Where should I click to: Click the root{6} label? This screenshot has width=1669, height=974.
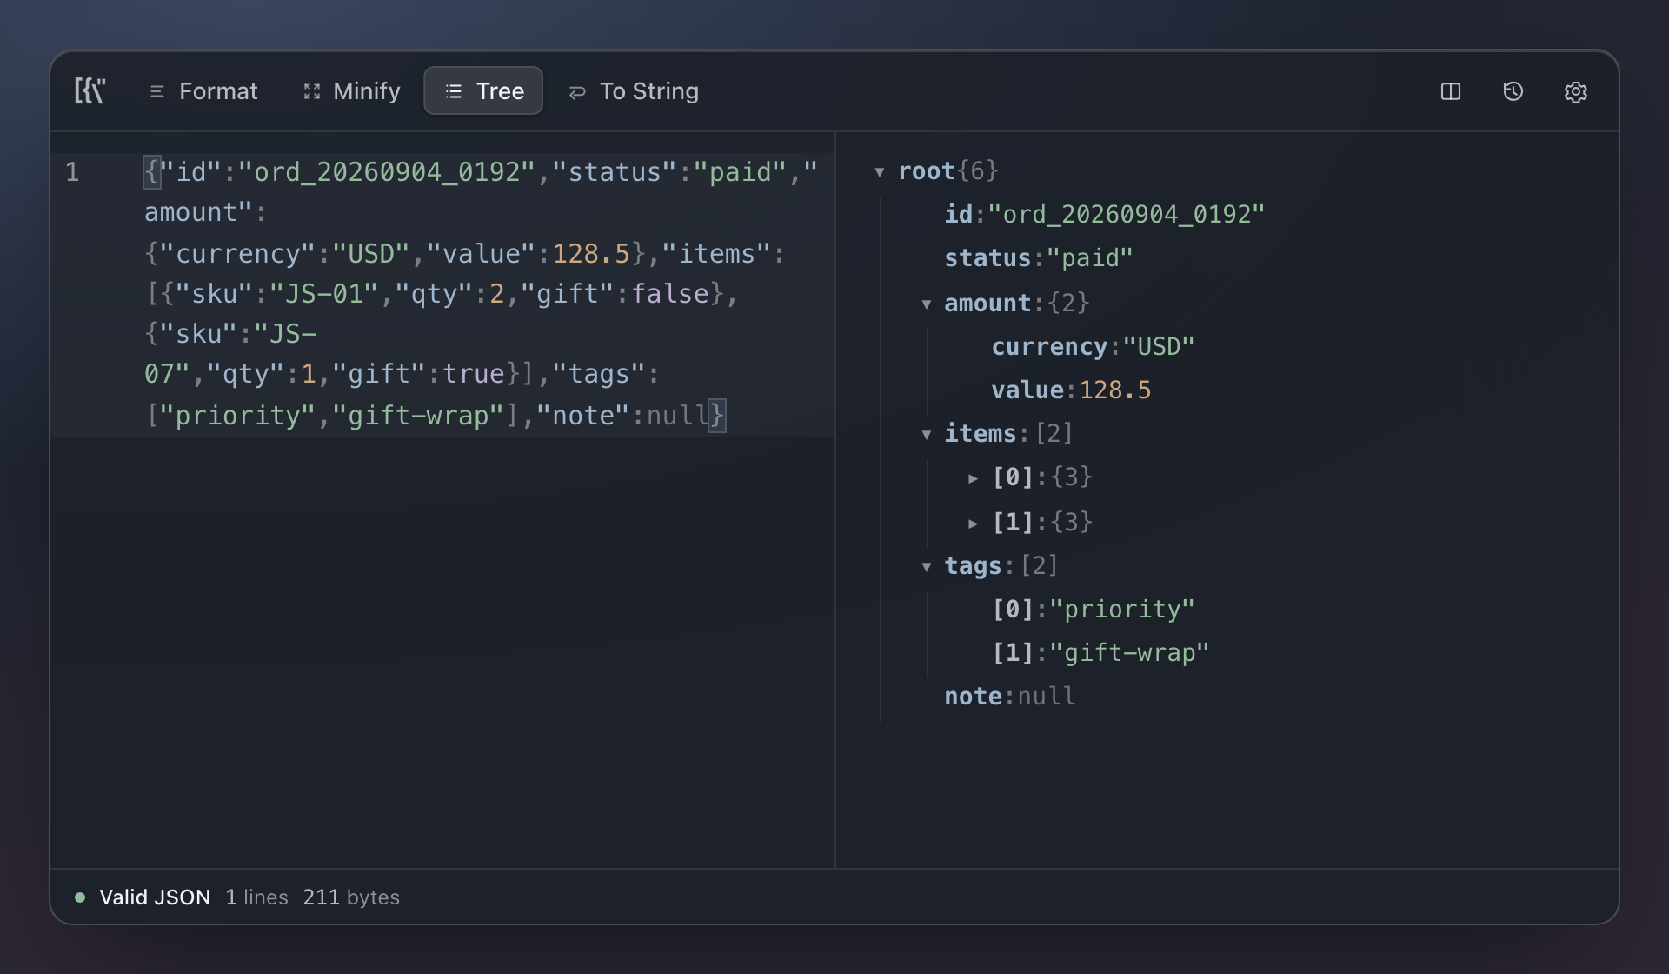[x=948, y=170]
